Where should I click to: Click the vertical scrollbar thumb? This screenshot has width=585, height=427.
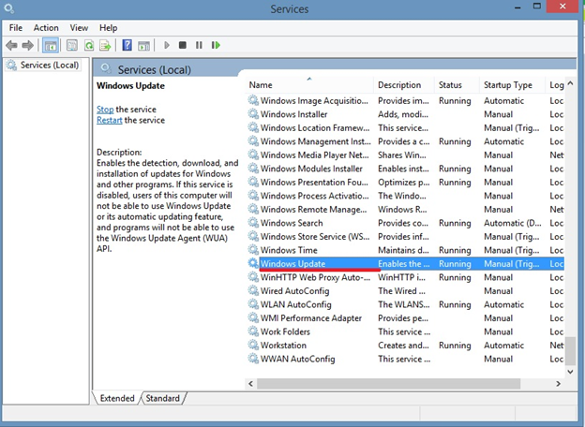570,350
